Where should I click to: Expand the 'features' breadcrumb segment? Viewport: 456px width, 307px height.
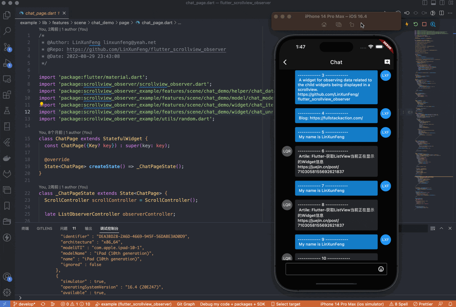tap(60, 22)
